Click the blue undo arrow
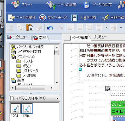This screenshot has height=121, width=125. pos(50,28)
